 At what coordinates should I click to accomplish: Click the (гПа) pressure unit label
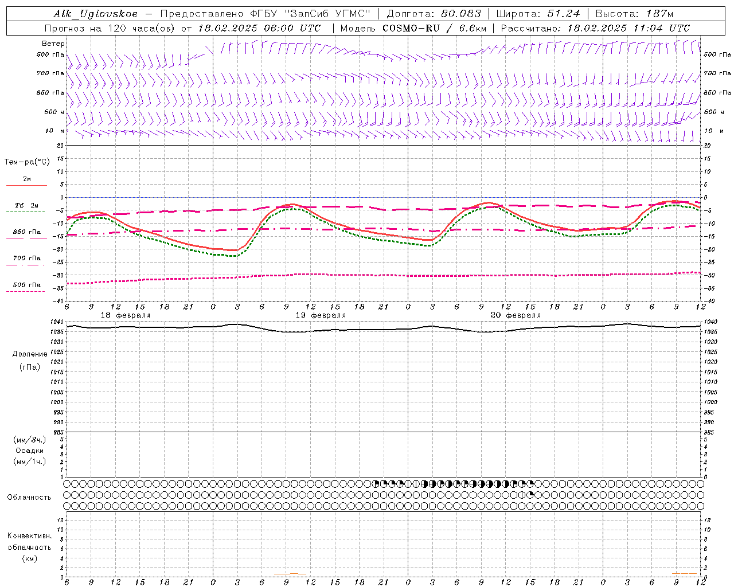click(x=30, y=367)
